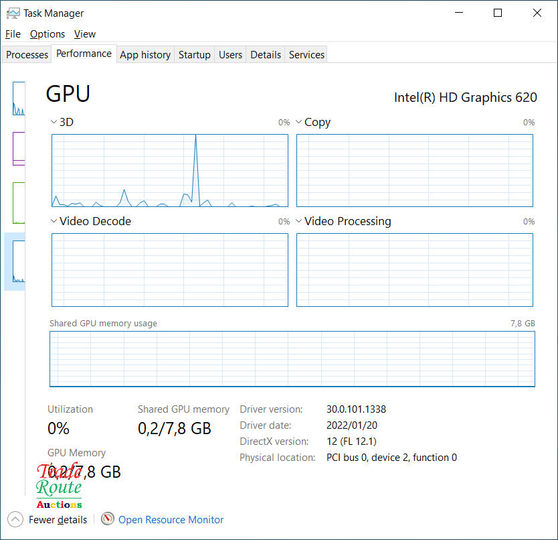Click the Open Resource Monitor link text

[x=171, y=520]
